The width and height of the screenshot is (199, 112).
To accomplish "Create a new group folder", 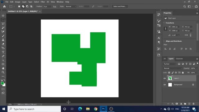I will coord(185,104).
